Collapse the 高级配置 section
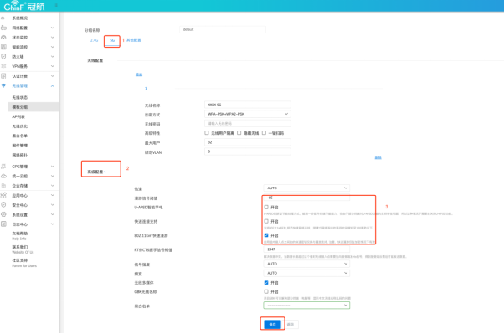The height and width of the screenshot is (334, 504). [96, 172]
